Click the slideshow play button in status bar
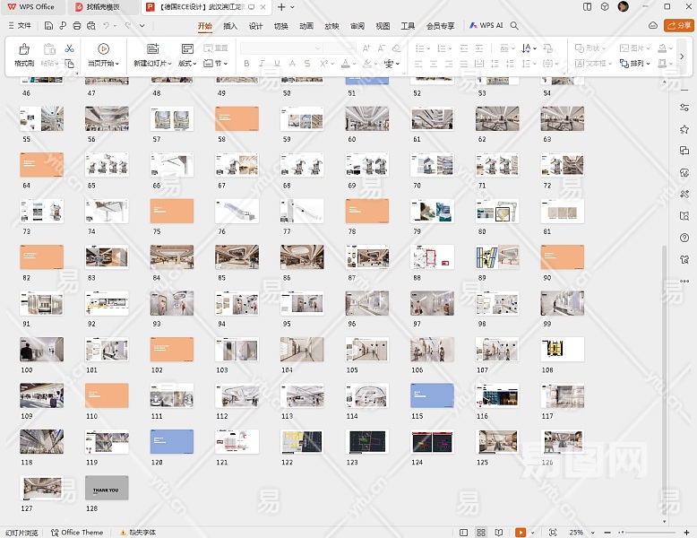Viewport: 697px width, 538px height. click(x=521, y=532)
